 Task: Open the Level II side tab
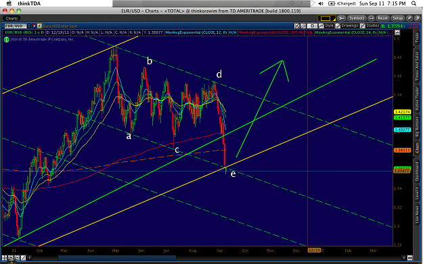417,193
